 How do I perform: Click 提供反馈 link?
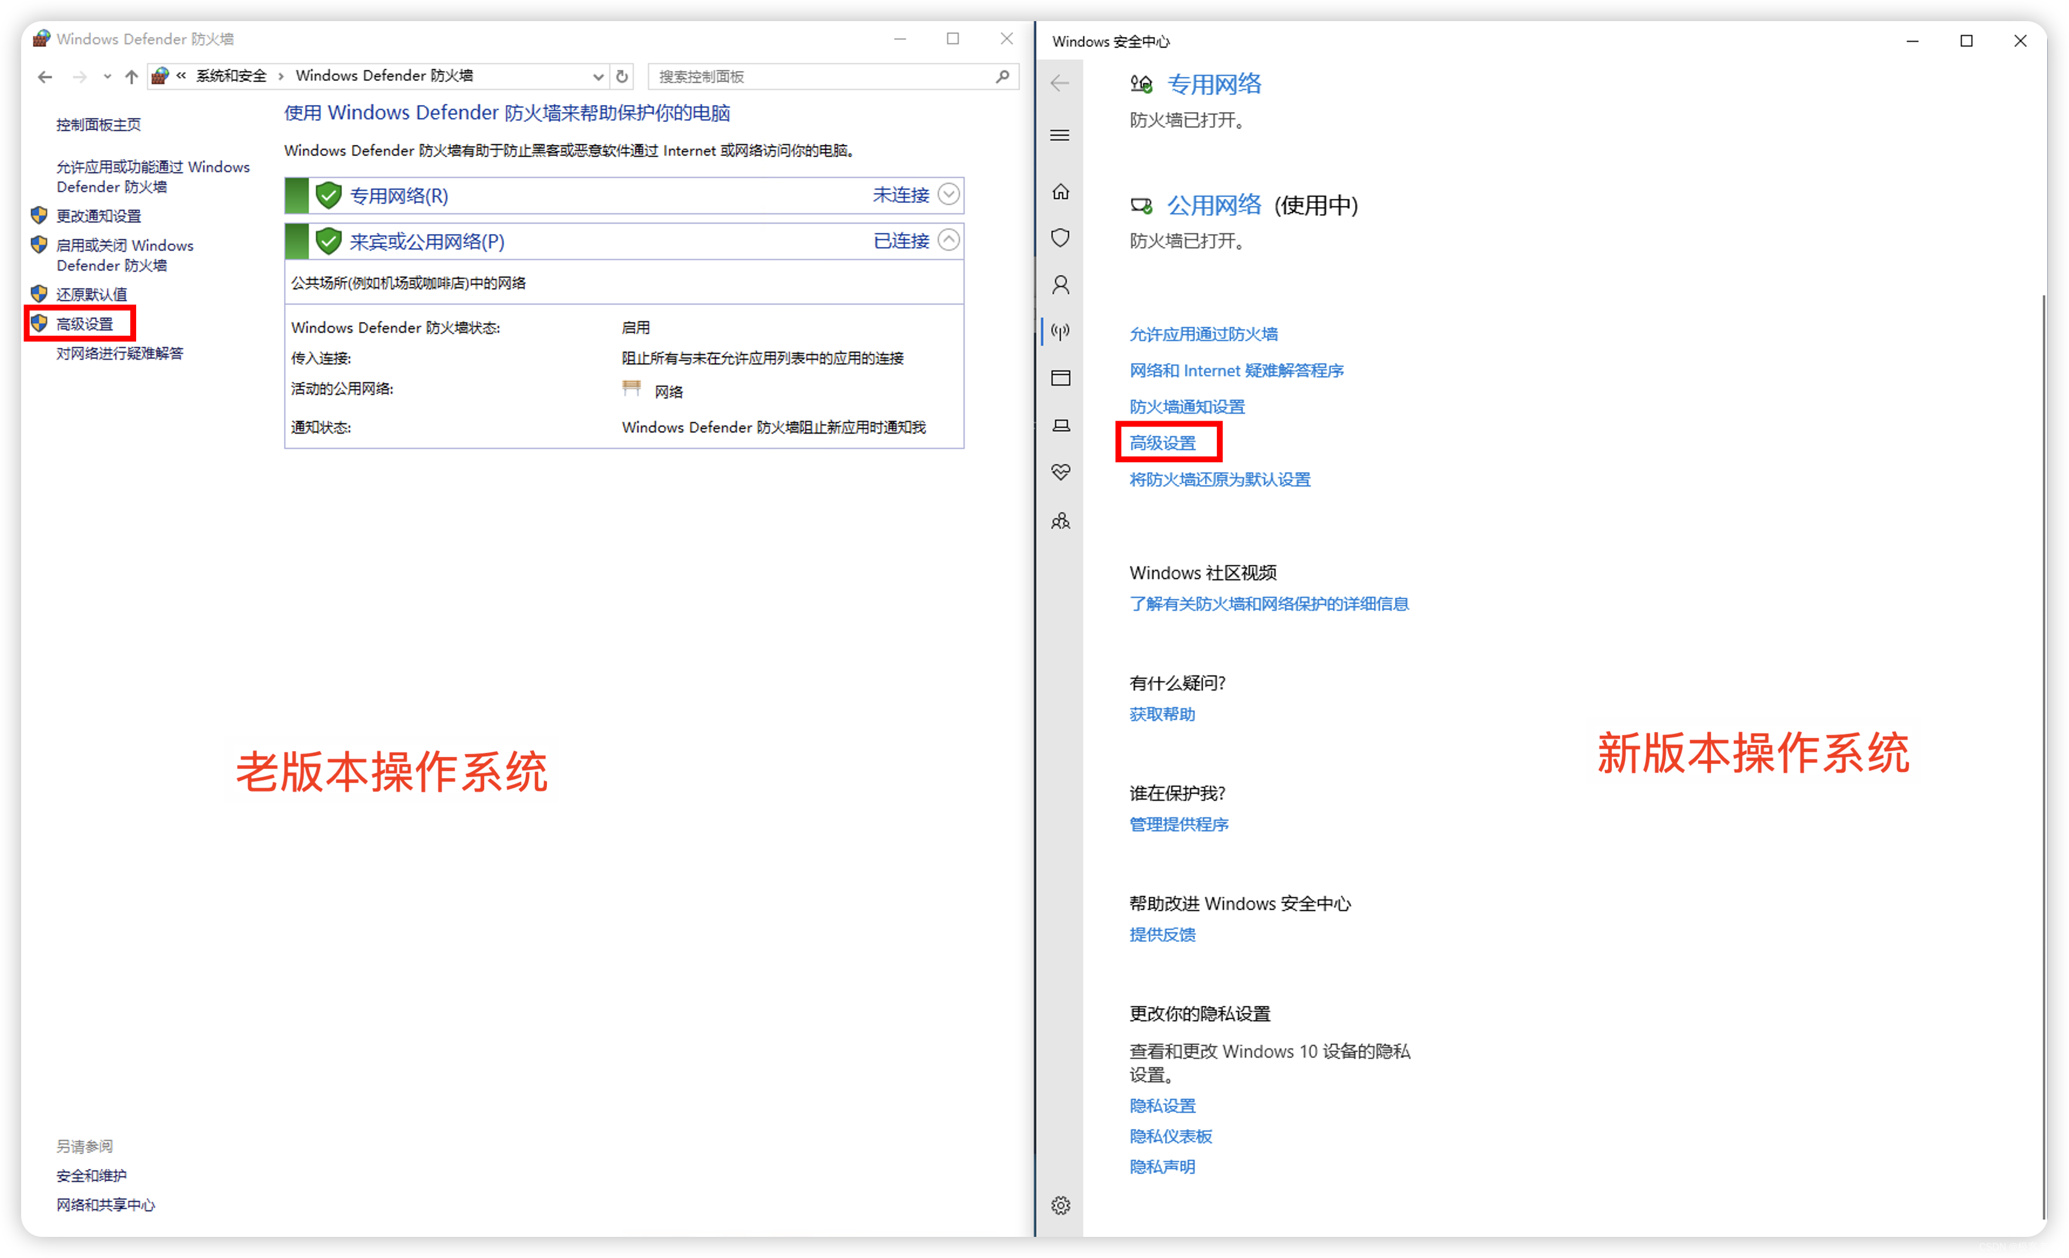point(1162,934)
